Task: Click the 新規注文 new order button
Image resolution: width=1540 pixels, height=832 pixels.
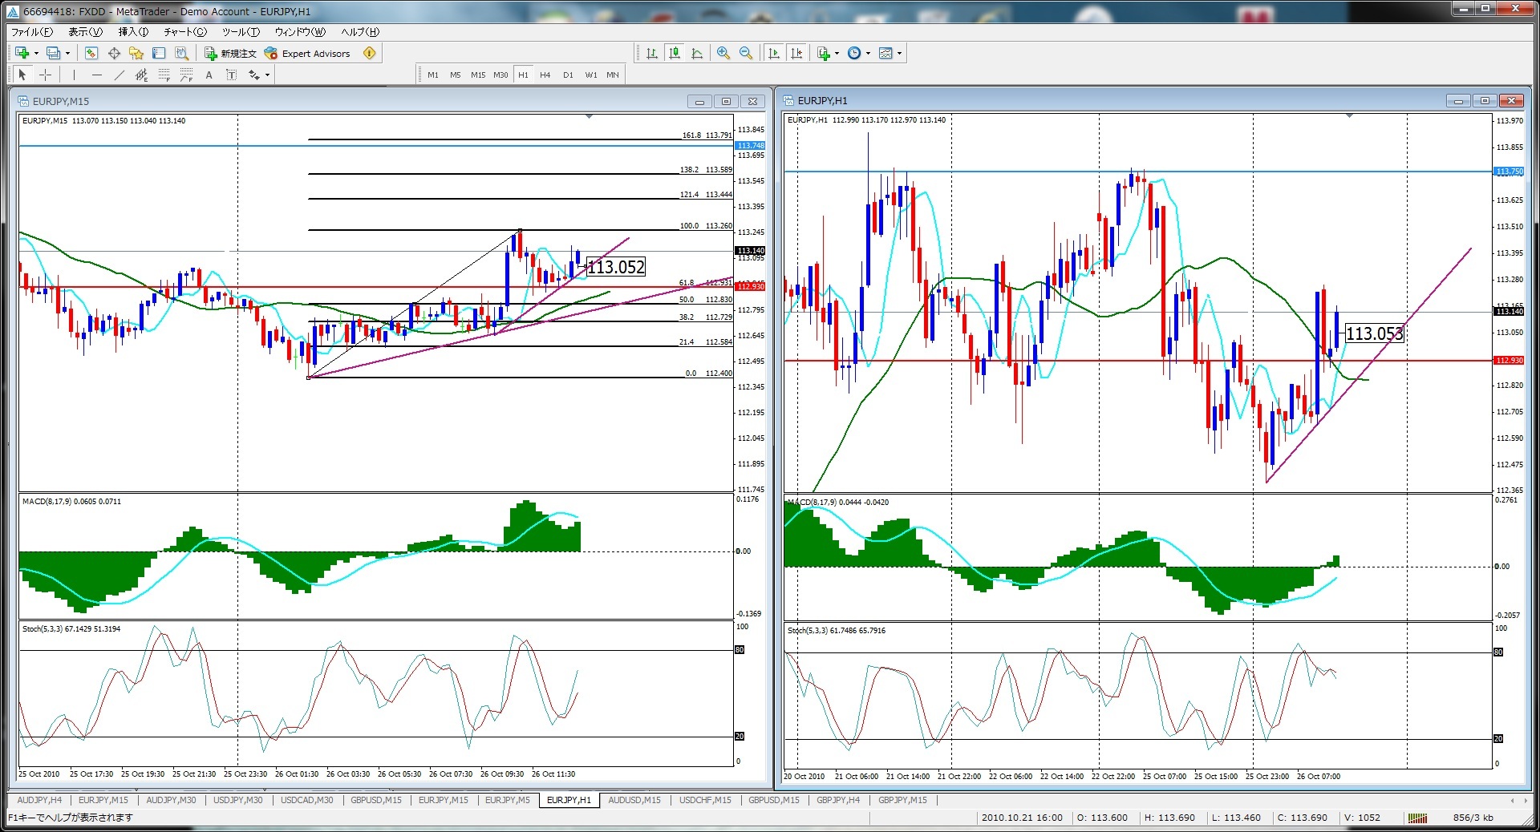Action: coord(230,53)
